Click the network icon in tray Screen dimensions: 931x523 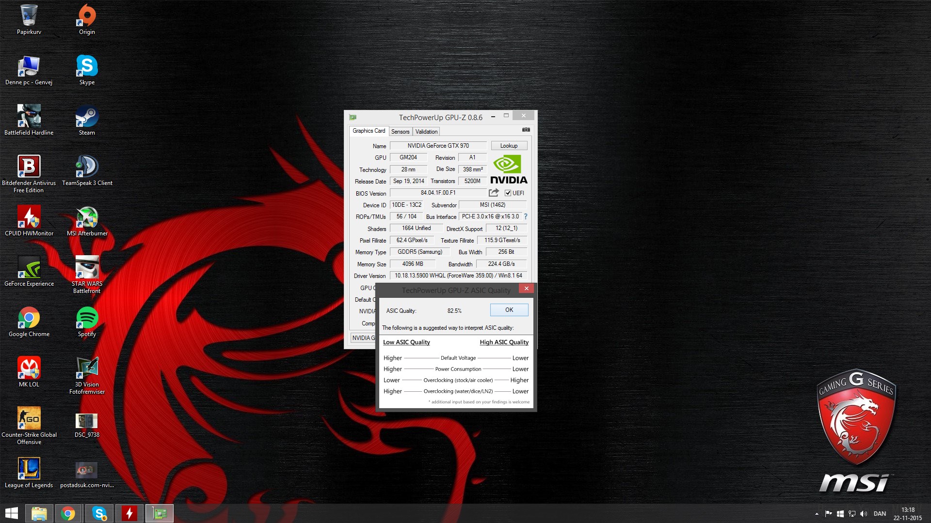click(852, 514)
